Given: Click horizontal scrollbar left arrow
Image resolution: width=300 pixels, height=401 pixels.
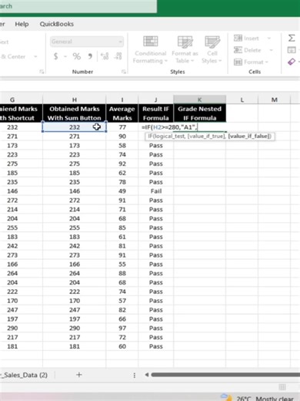Looking at the screenshot, I should (146, 375).
